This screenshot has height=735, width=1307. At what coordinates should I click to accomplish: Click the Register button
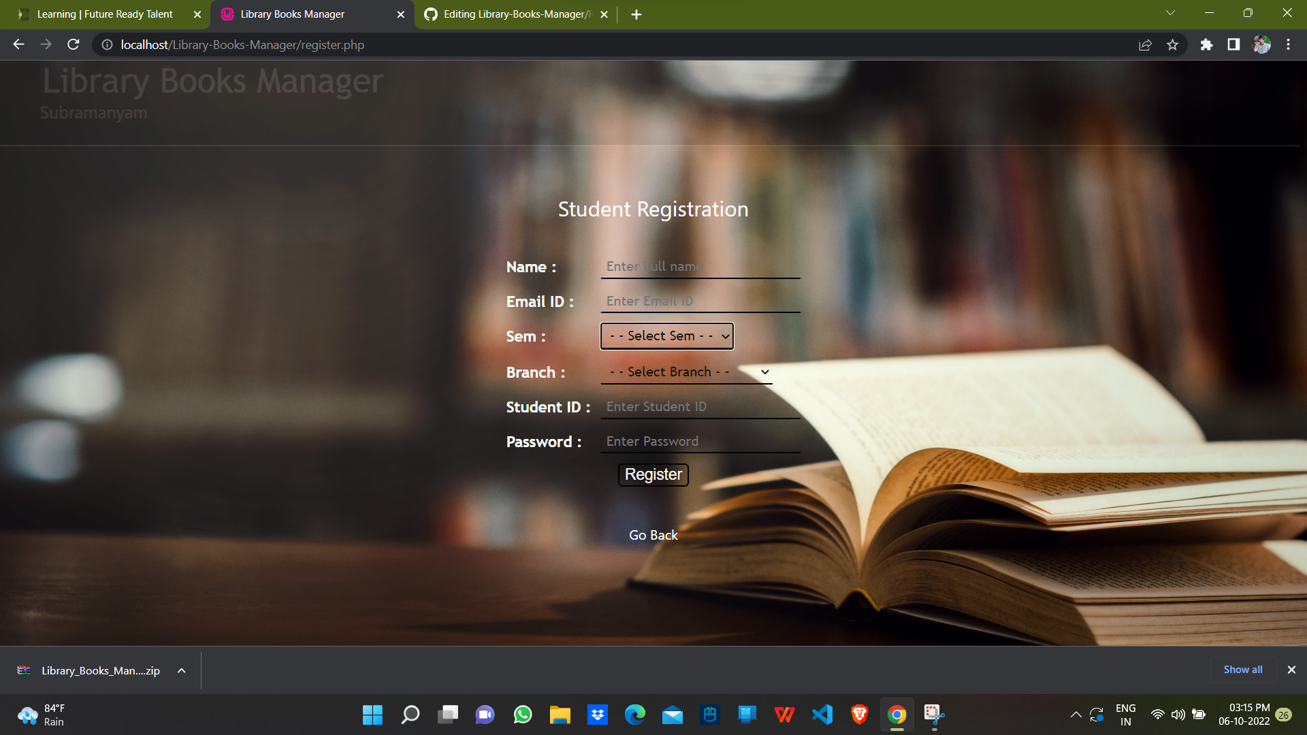coord(653,474)
